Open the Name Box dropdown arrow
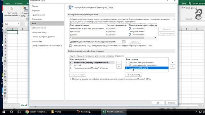 click(19, 24)
